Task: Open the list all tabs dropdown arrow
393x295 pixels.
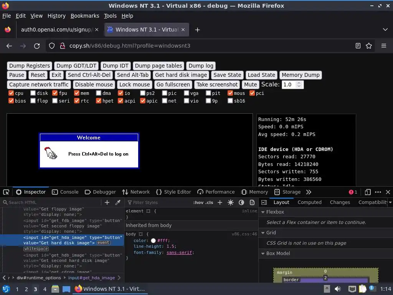Action: (385, 30)
